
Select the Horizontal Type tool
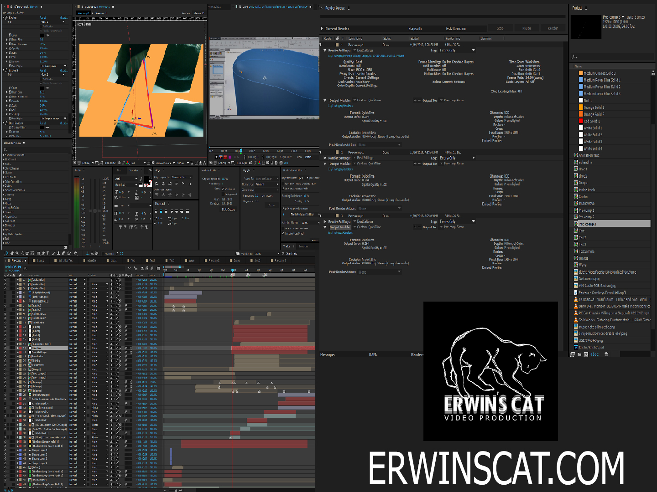click(x=47, y=253)
